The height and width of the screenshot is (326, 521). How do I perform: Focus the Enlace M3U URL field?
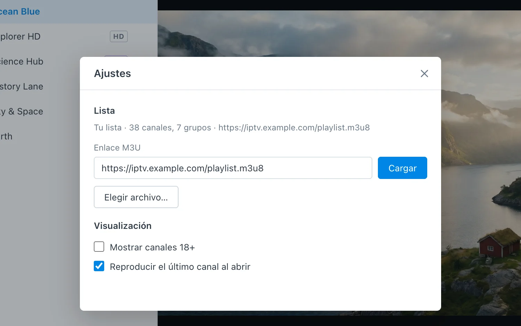point(233,168)
